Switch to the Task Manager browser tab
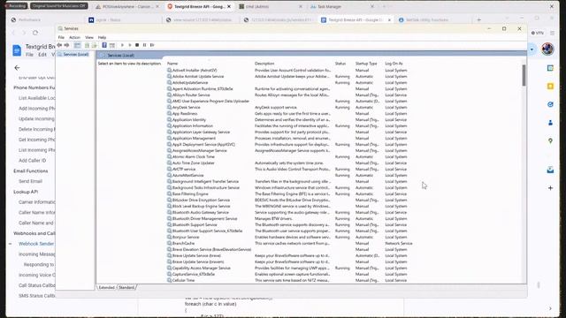This screenshot has height=318, width=566. [x=342, y=6]
